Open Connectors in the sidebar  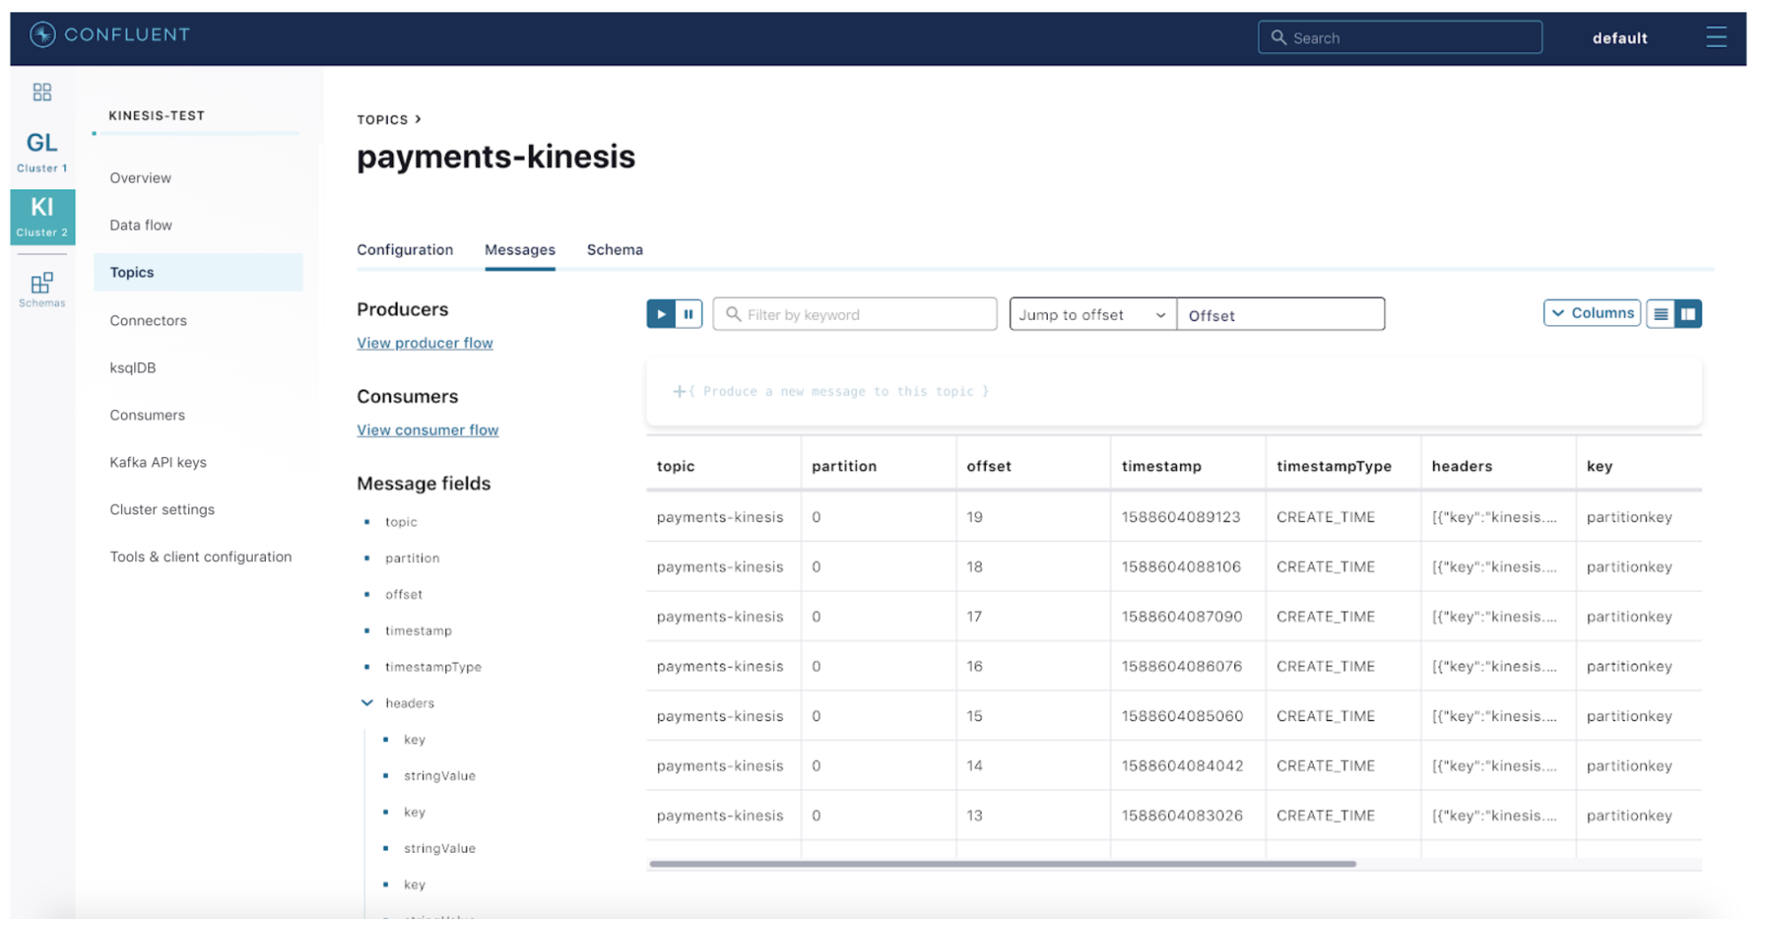point(148,321)
